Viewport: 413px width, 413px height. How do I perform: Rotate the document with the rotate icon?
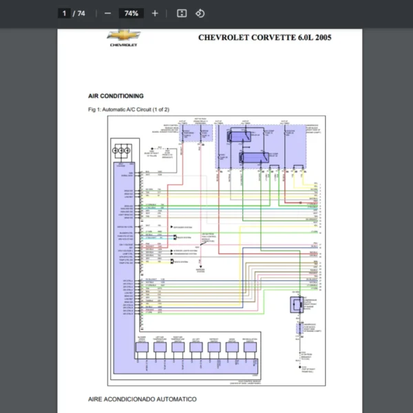coord(200,13)
